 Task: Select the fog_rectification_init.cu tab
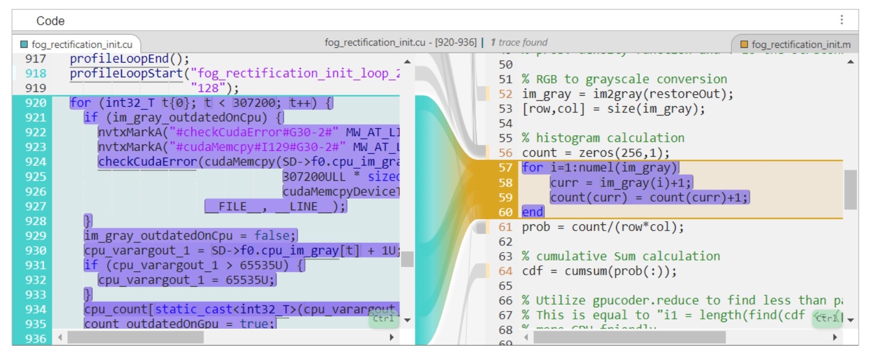click(x=77, y=45)
